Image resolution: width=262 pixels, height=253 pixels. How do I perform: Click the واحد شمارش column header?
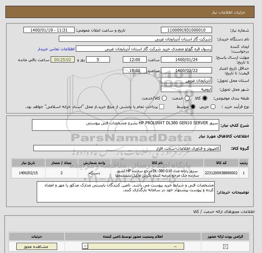click(x=94, y=163)
